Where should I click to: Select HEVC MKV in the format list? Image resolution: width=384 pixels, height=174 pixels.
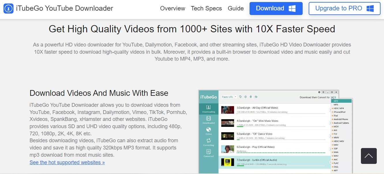click(339, 141)
